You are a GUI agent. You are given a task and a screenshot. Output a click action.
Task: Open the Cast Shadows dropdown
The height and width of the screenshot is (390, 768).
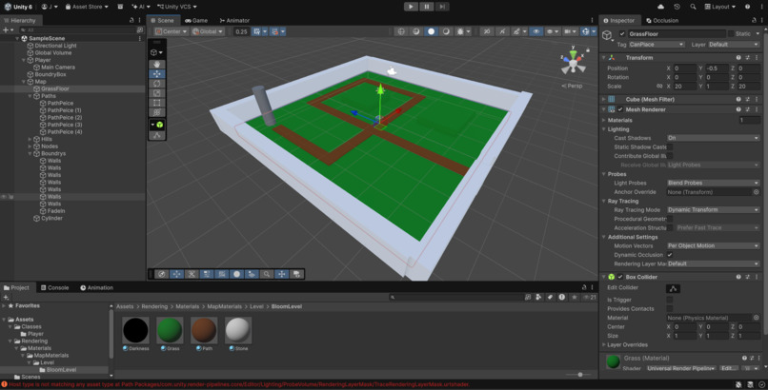pos(713,138)
